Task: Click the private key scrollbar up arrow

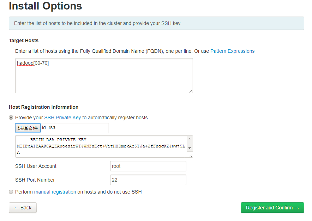Action: [190, 139]
